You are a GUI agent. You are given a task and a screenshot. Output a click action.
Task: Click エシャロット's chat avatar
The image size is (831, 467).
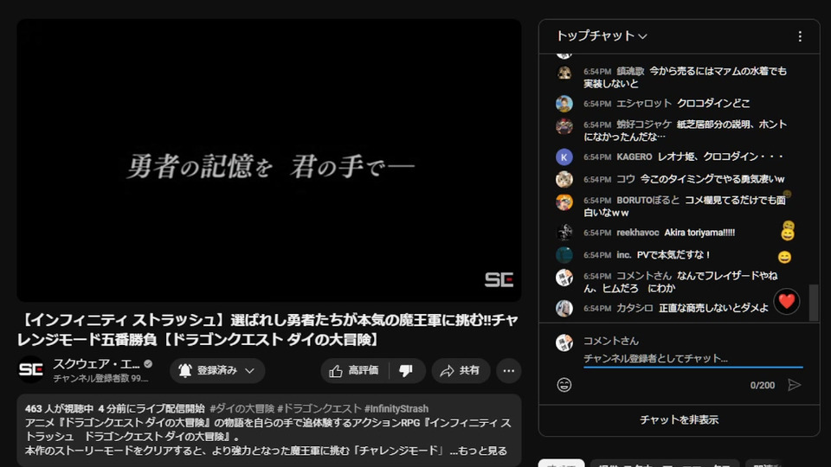tap(564, 103)
